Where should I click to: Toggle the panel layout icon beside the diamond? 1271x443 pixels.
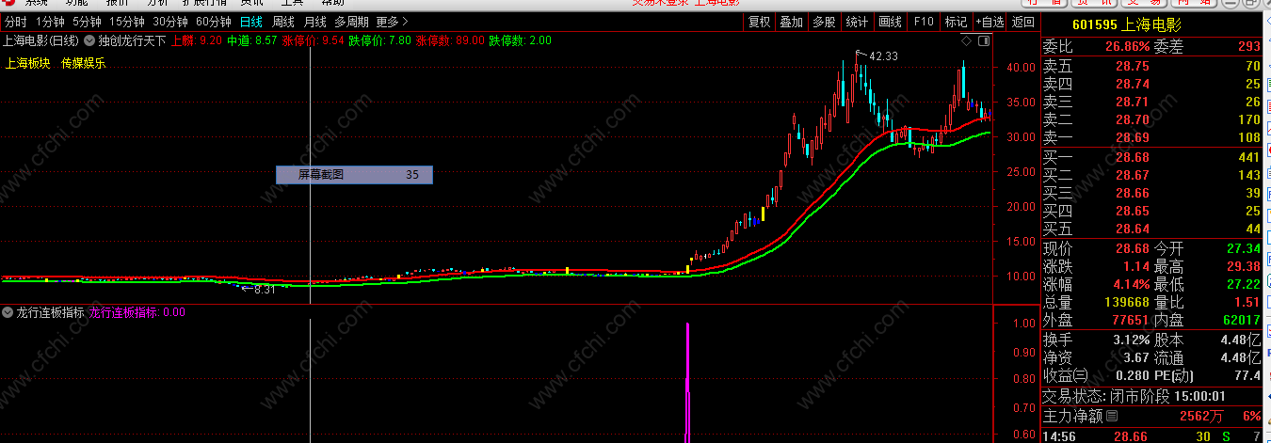click(x=984, y=40)
